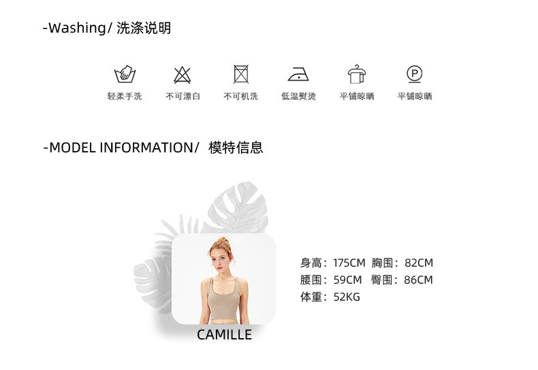
Task: Click the 臀围 86CM measurement text
Action: coord(402,280)
